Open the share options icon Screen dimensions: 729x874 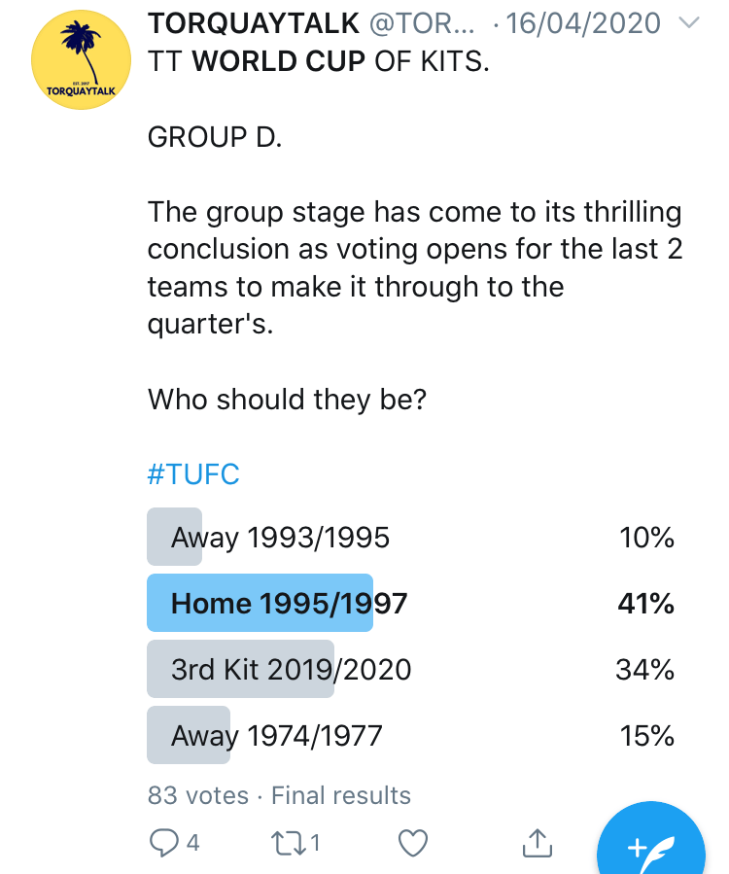point(538,842)
